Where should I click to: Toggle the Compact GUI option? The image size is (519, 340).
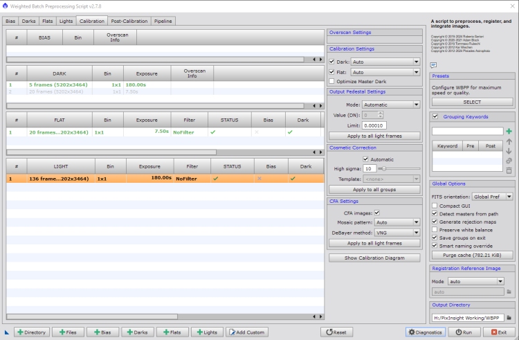(x=435, y=206)
